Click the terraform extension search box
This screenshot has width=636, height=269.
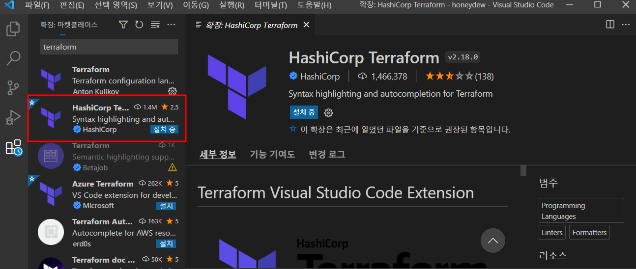(109, 47)
